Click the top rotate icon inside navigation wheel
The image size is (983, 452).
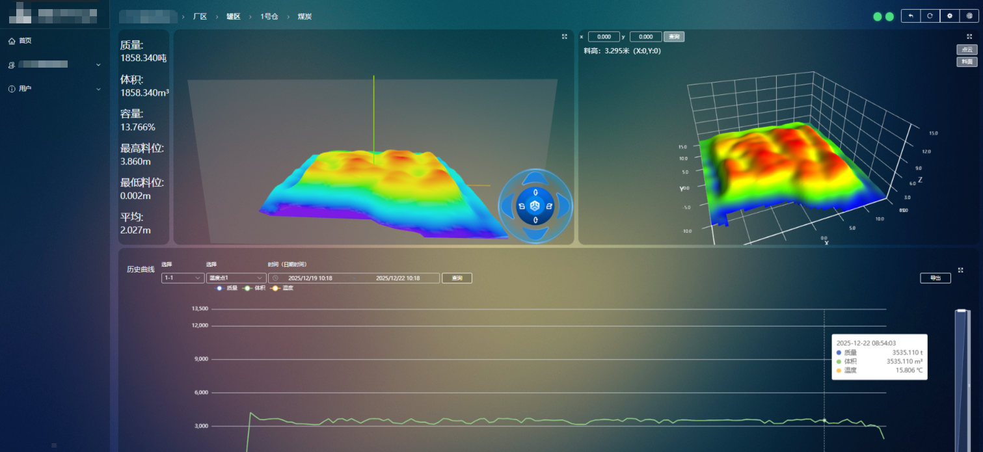pos(535,193)
